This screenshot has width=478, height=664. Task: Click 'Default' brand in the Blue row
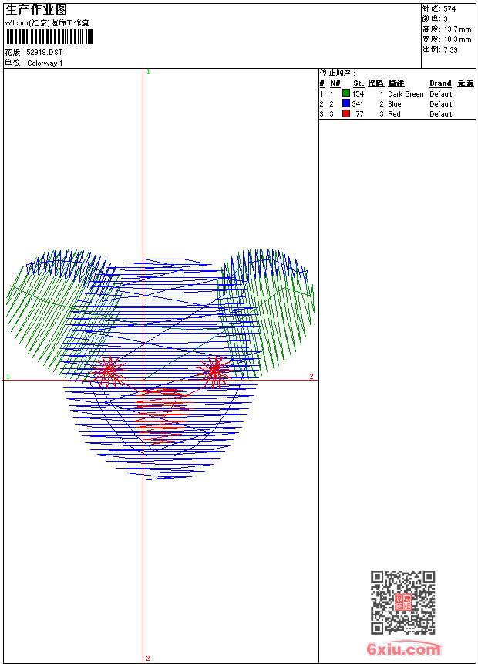tap(440, 104)
